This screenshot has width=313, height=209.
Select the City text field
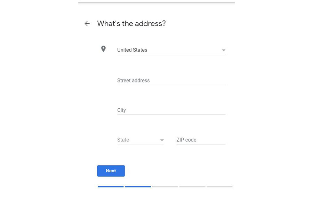point(171,110)
